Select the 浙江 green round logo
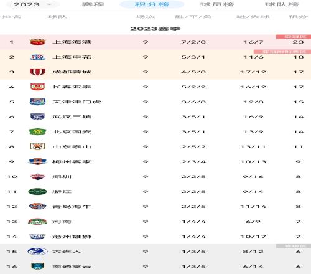The height and width of the screenshot is (274, 311). (37, 191)
